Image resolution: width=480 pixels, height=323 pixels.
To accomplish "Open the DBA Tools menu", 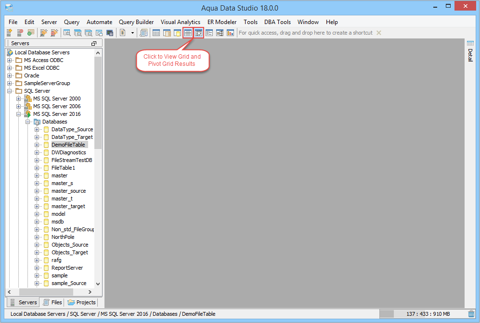I will click(x=278, y=22).
